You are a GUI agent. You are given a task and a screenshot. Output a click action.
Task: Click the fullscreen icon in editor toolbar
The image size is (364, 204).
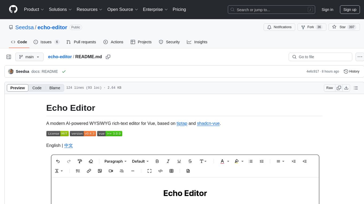pyautogui.click(x=150, y=171)
